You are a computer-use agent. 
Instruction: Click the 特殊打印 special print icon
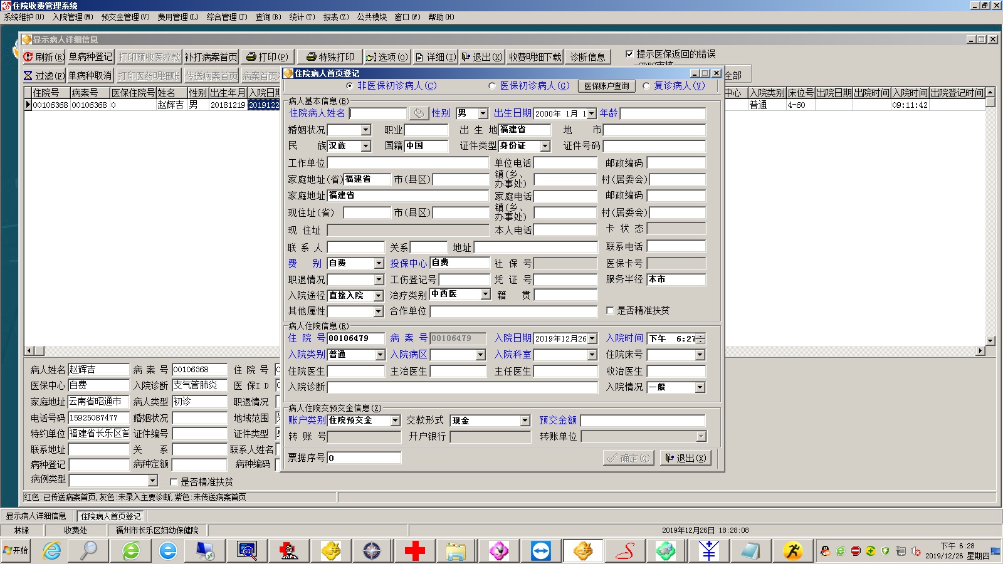click(311, 57)
